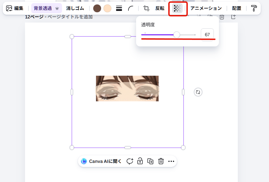Click the copy style paint roller icon
The image size is (269, 182).
tap(254, 8)
